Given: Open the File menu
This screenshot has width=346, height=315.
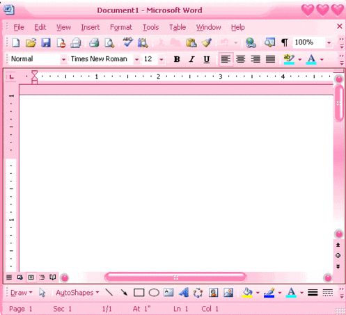Looking at the screenshot, I should (19, 27).
